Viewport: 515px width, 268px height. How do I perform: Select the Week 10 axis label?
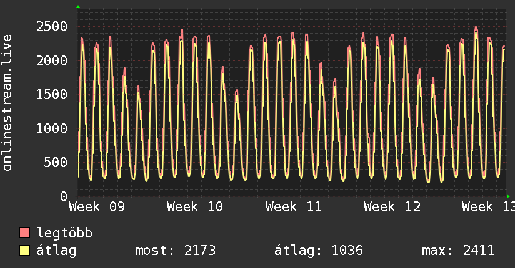tap(195, 207)
